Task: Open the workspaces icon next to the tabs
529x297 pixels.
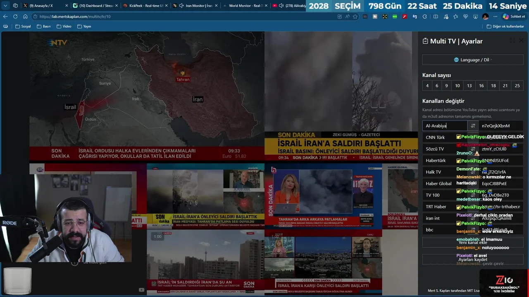Action: click(x=15, y=6)
